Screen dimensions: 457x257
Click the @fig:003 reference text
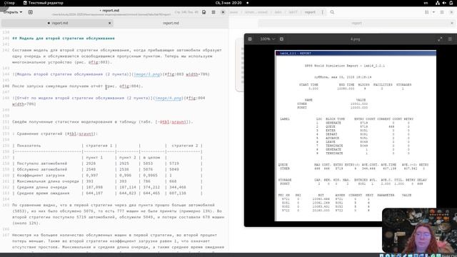(98, 62)
